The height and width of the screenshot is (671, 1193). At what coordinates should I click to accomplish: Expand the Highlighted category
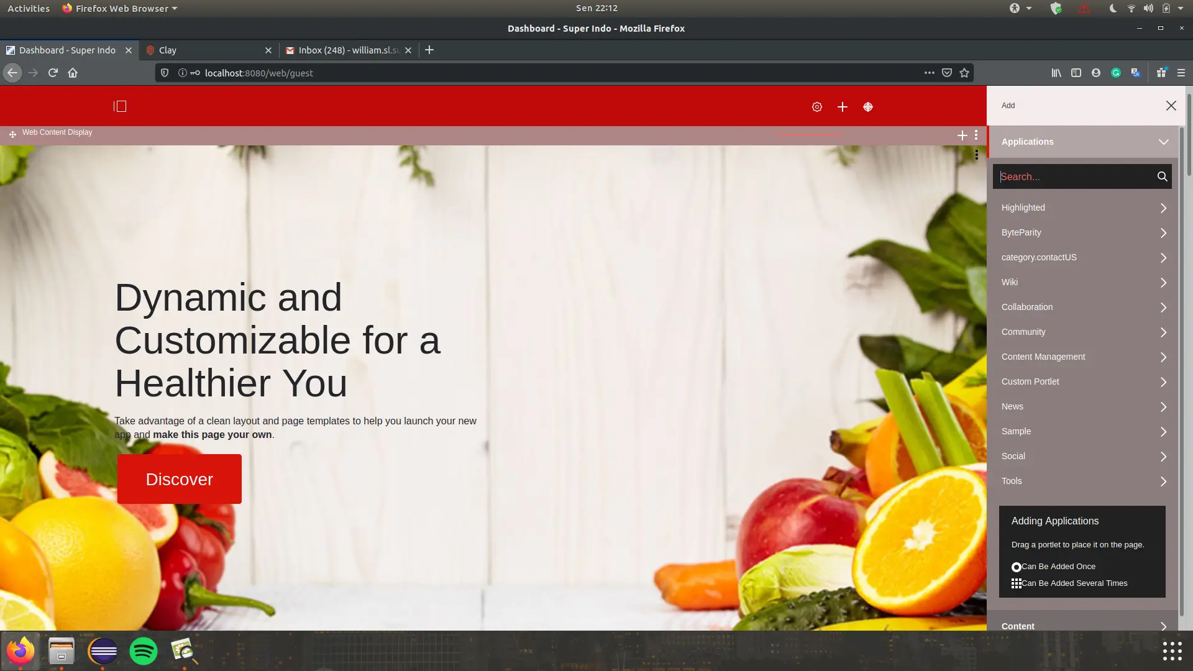click(x=1082, y=208)
